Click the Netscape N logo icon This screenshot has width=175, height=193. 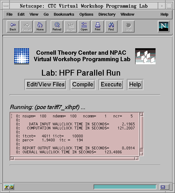point(164,26)
